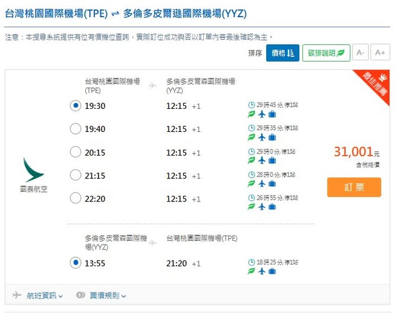Image resolution: width=399 pixels, height=313 pixels.
Task: Click the suitcase icon for the 13:55 return flight
Action: tap(272, 271)
